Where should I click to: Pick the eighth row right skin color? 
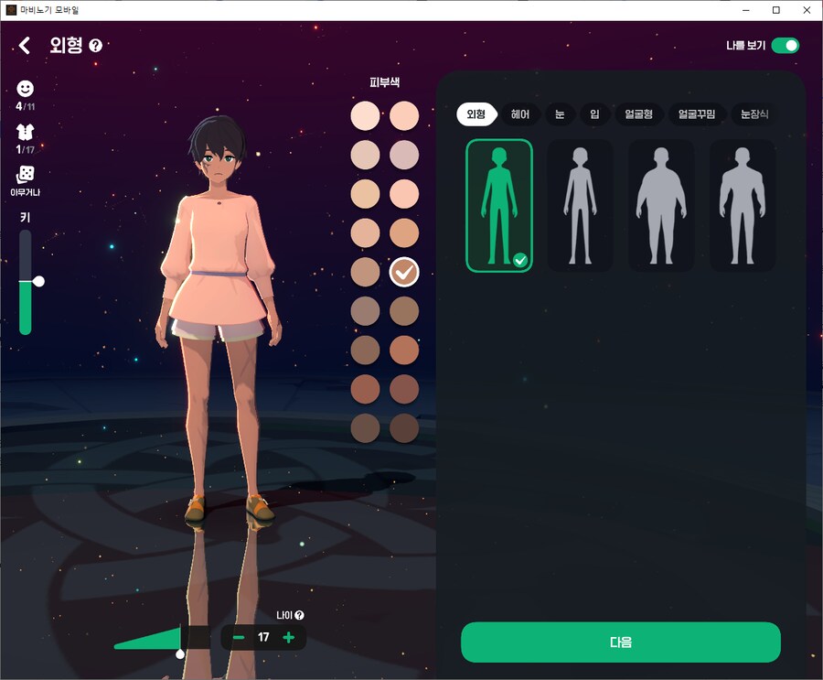[x=404, y=389]
